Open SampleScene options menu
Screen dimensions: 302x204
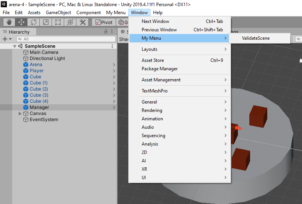click(112, 46)
